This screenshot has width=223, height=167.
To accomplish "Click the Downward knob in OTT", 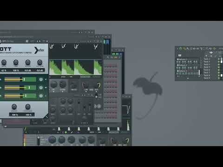I will point(28,107).
